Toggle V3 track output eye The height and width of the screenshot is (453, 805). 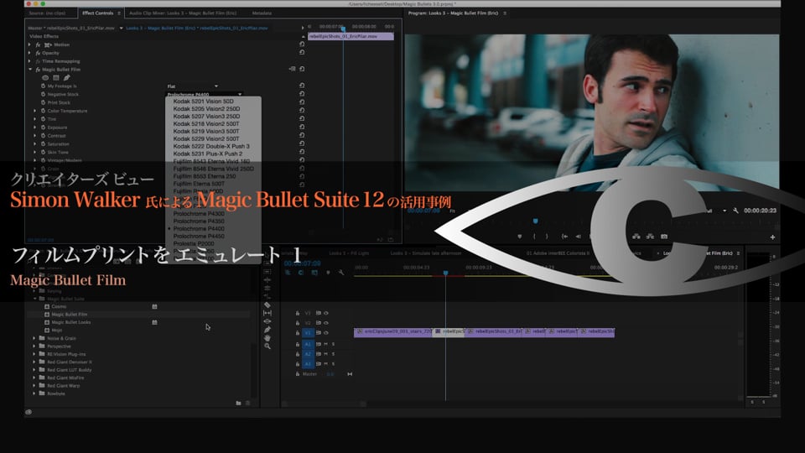[326, 313]
